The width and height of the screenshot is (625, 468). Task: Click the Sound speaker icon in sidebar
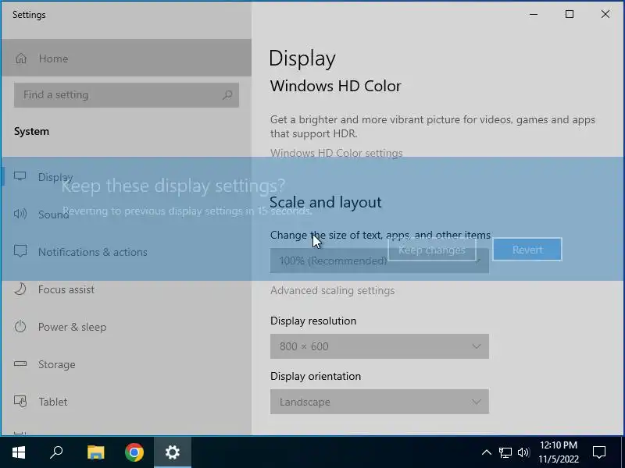(20, 214)
